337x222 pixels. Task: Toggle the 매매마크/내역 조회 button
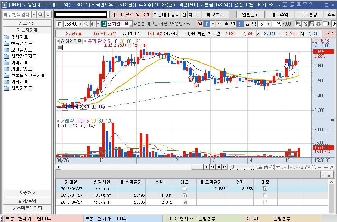click(131, 15)
